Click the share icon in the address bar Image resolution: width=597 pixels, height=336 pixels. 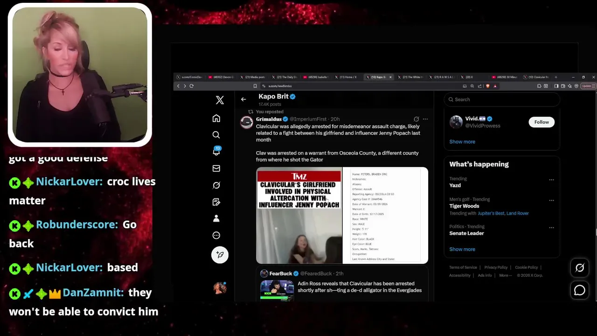tap(479, 86)
